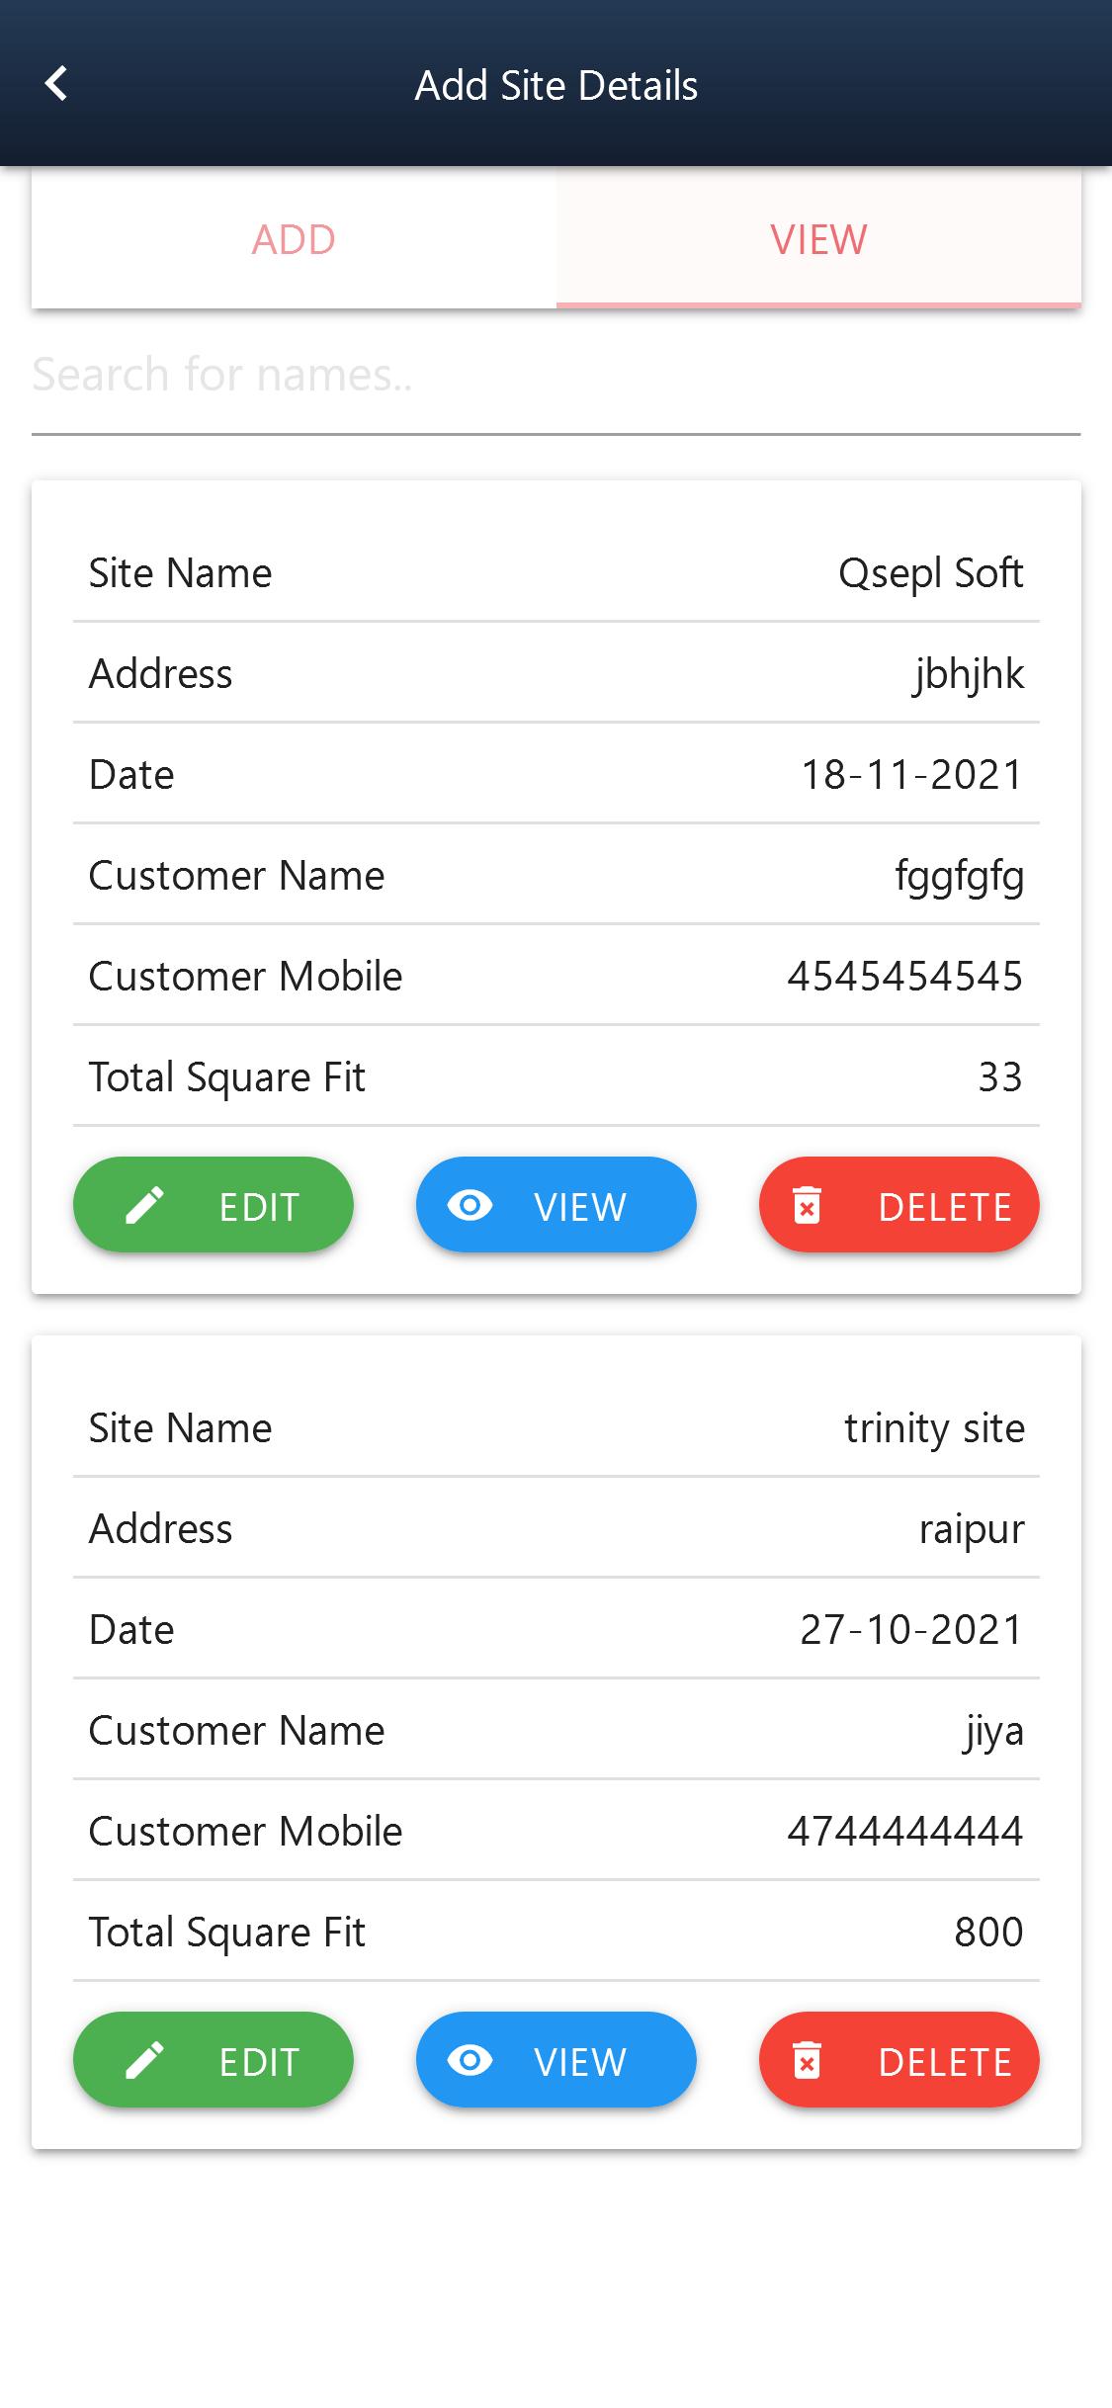Image resolution: width=1112 pixels, height=2408 pixels.
Task: Switch to the ADD tab
Action: (x=294, y=239)
